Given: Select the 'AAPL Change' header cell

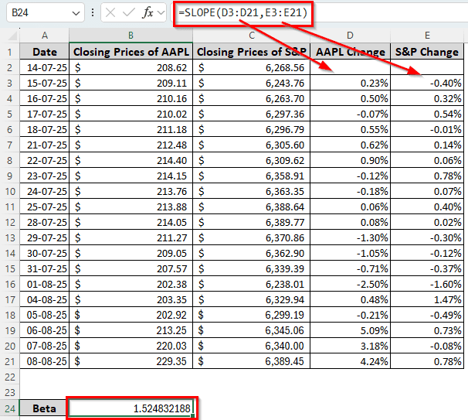Looking at the screenshot, I should 351,52.
